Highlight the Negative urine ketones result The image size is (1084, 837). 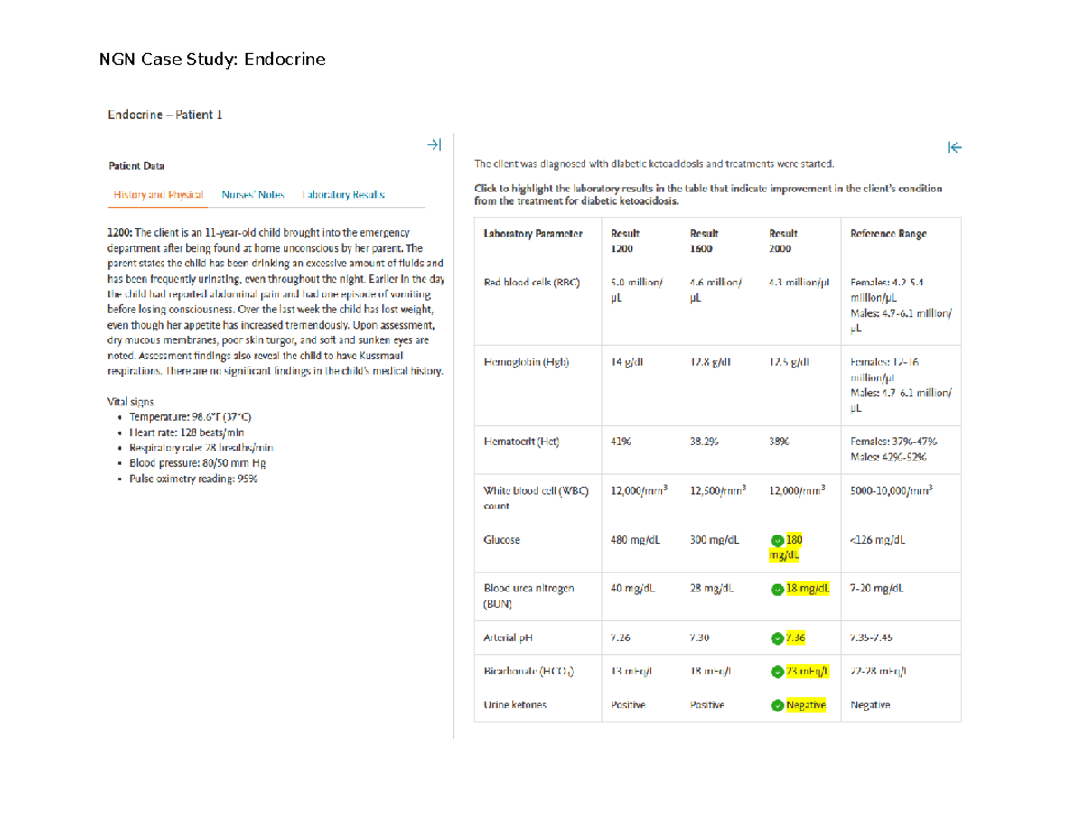click(x=806, y=706)
